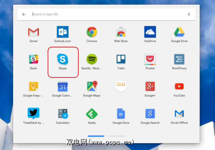Screen dimensions: 215x150
Task: Switch to the second app page indicator
Action: pos(117,136)
